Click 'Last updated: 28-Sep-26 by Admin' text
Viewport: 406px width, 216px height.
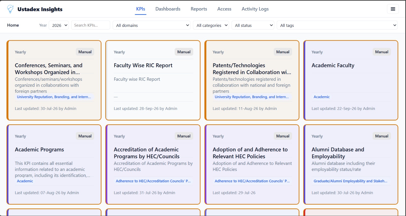click(145, 108)
